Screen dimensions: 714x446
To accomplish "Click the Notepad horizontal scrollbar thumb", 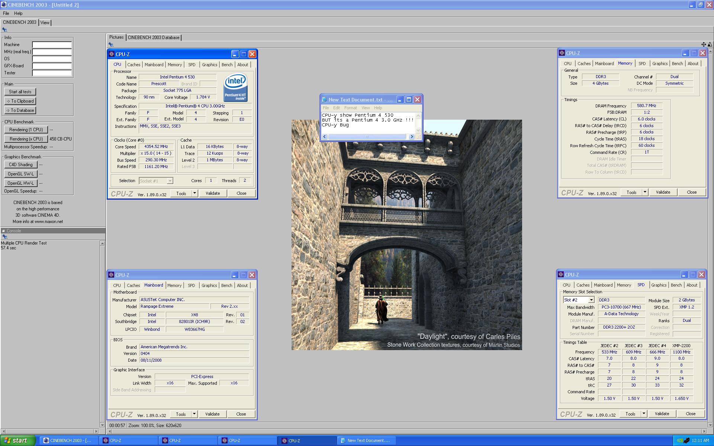I will [x=367, y=137].
